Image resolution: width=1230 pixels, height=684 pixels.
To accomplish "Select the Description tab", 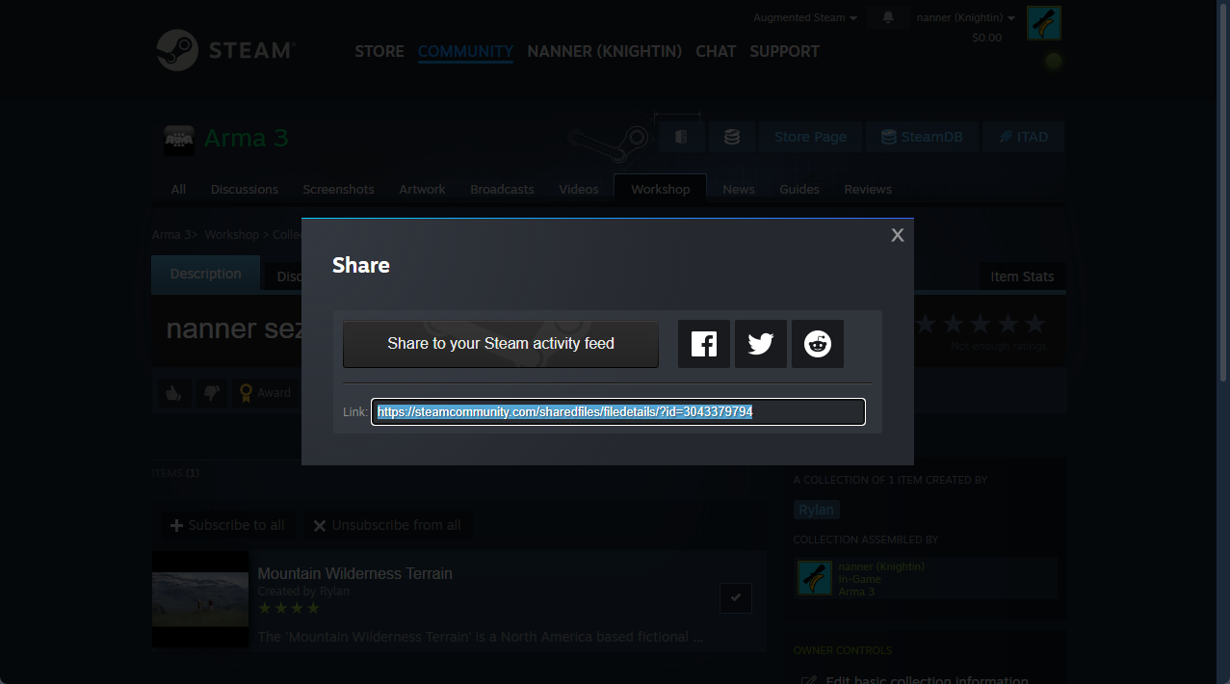I will [x=205, y=274].
